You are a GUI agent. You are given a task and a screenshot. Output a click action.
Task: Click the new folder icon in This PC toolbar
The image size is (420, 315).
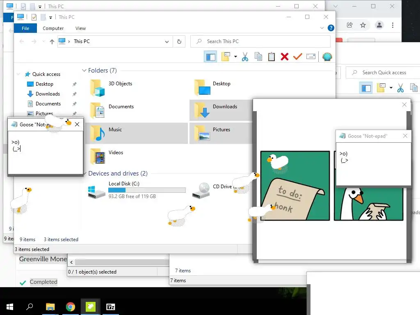[x=226, y=57]
